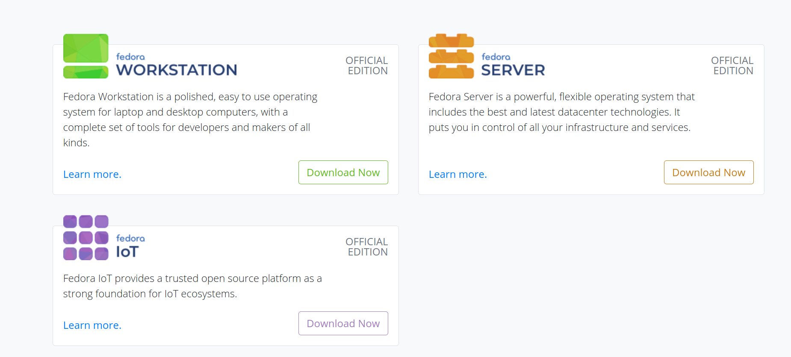Click the Fedora Server description paragraph
The image size is (791, 357).
click(x=562, y=112)
